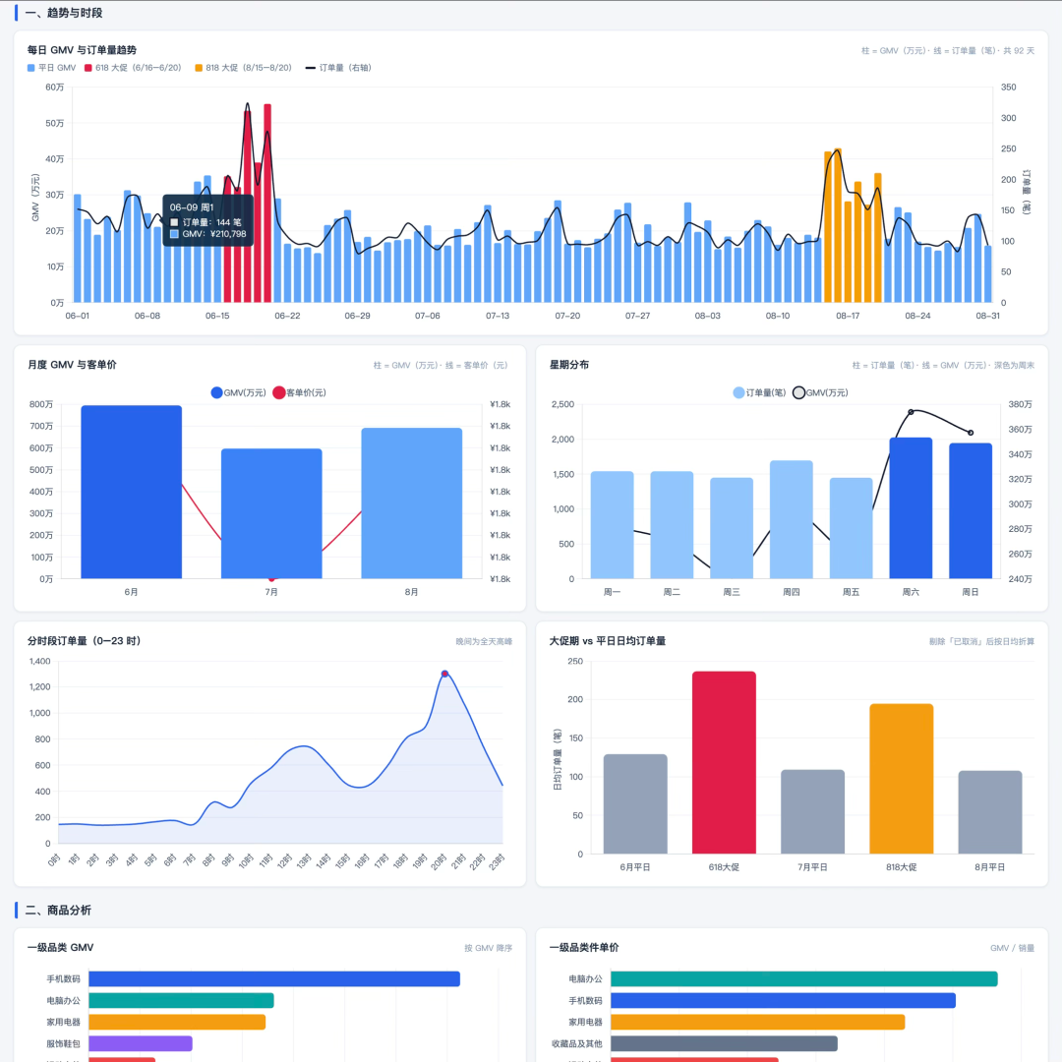Click the 电脑办公 bar in 一级品类件单价
1062x1062 pixels.
(804, 978)
